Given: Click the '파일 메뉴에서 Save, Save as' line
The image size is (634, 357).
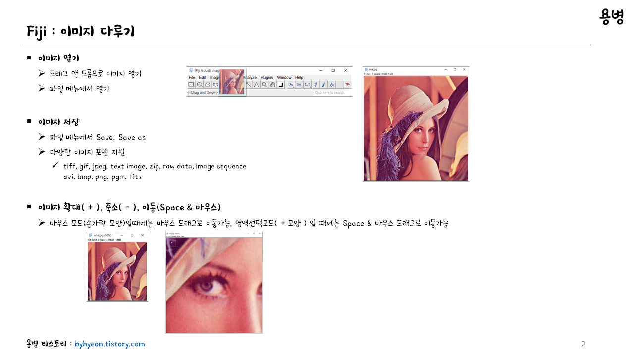Looking at the screenshot, I should [x=98, y=137].
